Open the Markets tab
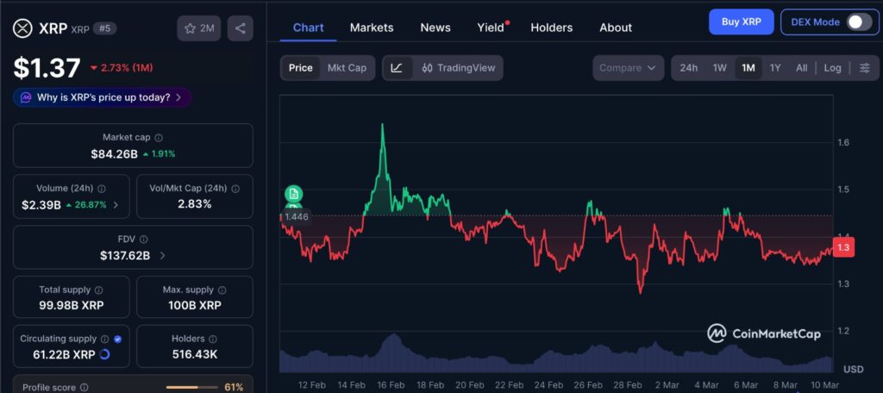Viewport: 883px width, 393px height. [372, 28]
